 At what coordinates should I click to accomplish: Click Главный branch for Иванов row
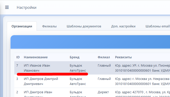click(x=104, y=66)
